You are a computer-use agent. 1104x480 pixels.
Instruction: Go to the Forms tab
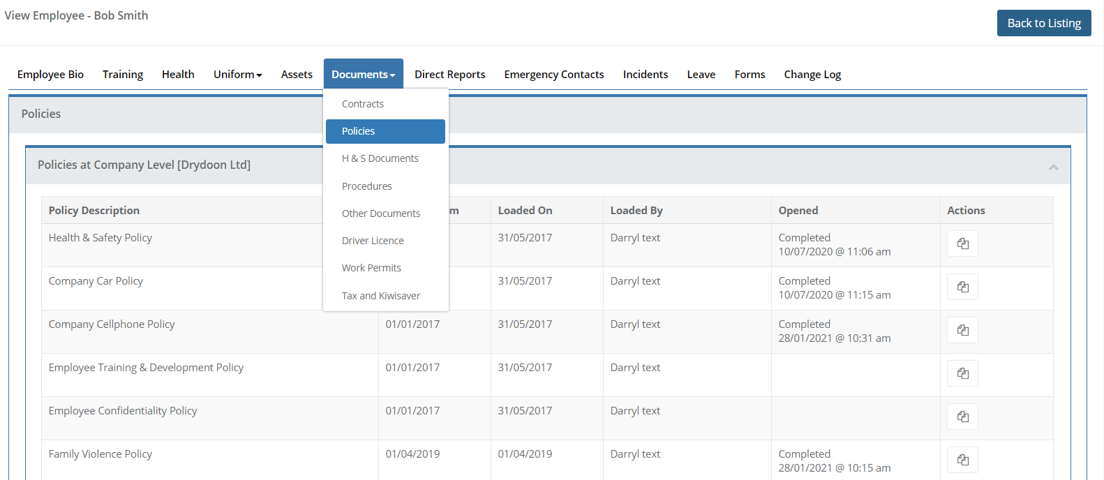point(750,75)
